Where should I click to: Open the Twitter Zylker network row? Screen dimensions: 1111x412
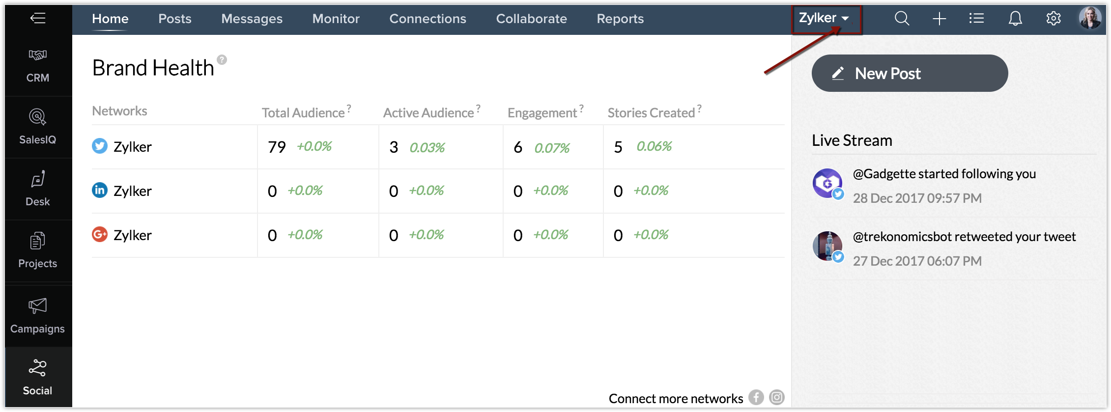pyautogui.click(x=132, y=147)
